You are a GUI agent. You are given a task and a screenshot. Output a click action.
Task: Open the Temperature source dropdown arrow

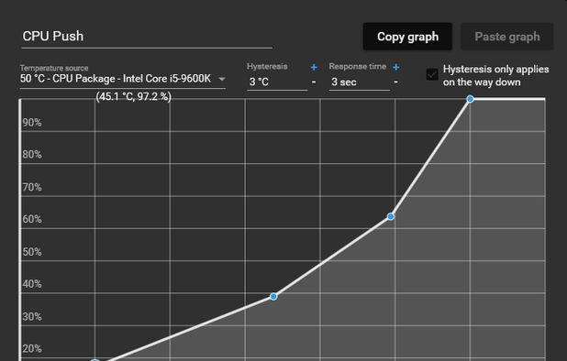tap(222, 79)
